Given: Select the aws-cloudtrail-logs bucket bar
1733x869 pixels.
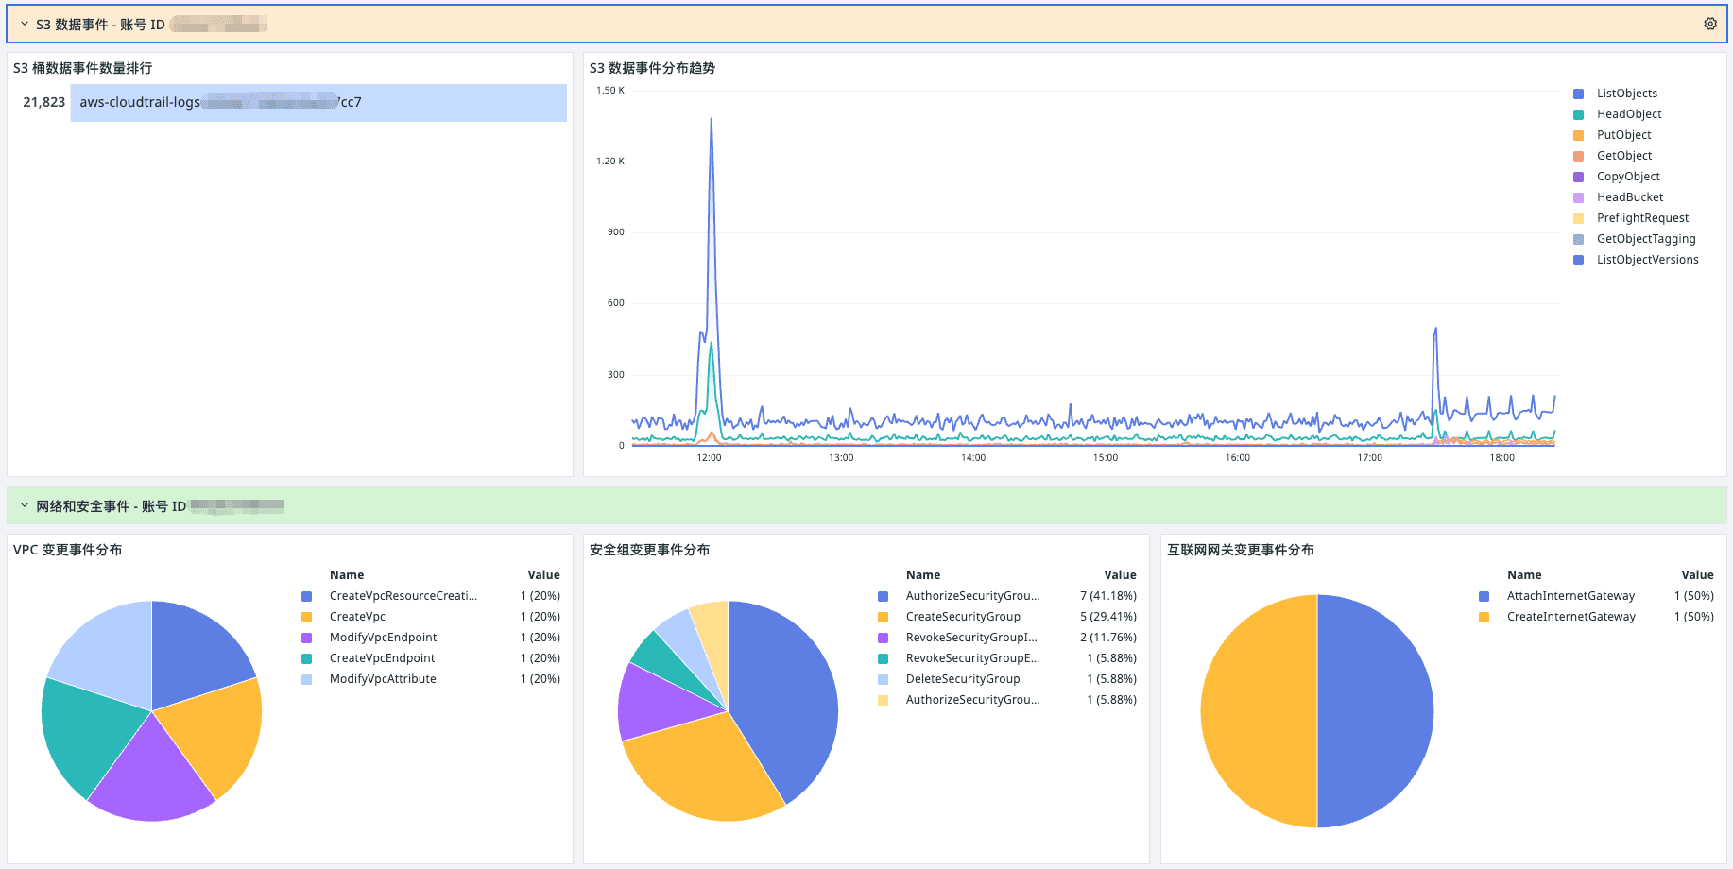Looking at the screenshot, I should [317, 102].
